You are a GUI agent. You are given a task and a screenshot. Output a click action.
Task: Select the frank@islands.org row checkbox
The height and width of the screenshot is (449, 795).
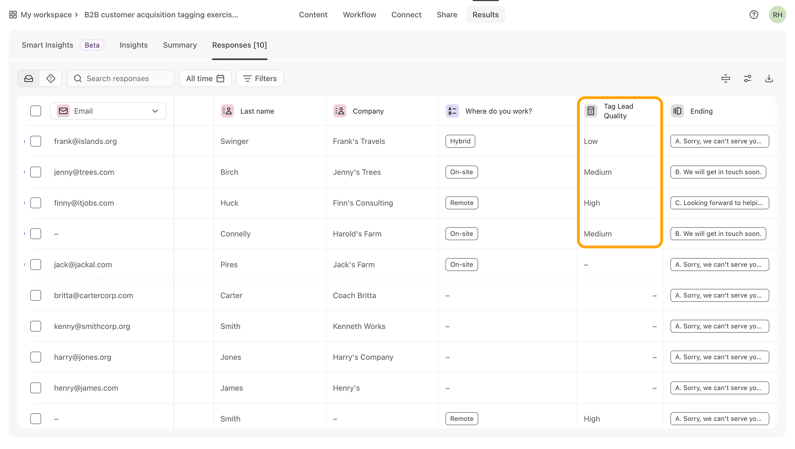click(x=36, y=141)
